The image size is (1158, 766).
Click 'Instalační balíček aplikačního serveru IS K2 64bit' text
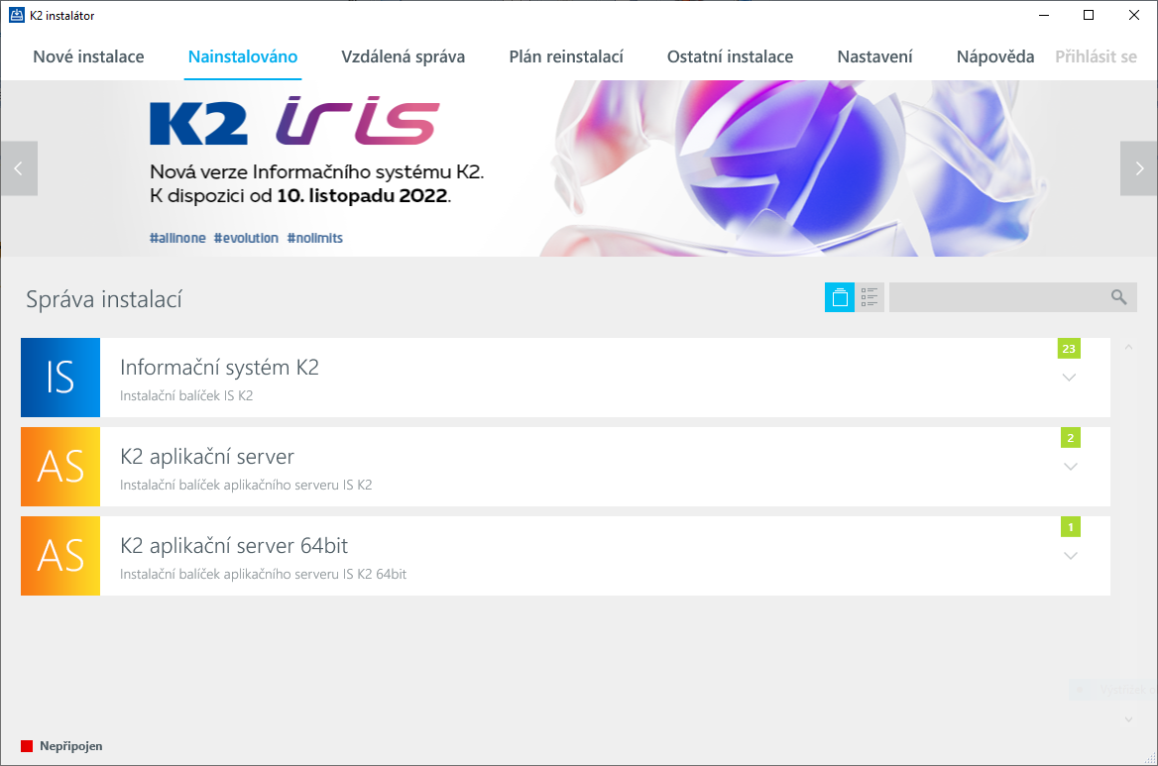(263, 574)
